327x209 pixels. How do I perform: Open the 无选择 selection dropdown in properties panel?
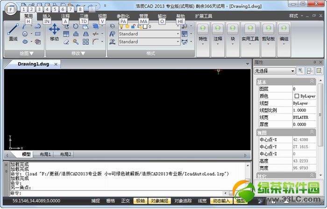274,71
